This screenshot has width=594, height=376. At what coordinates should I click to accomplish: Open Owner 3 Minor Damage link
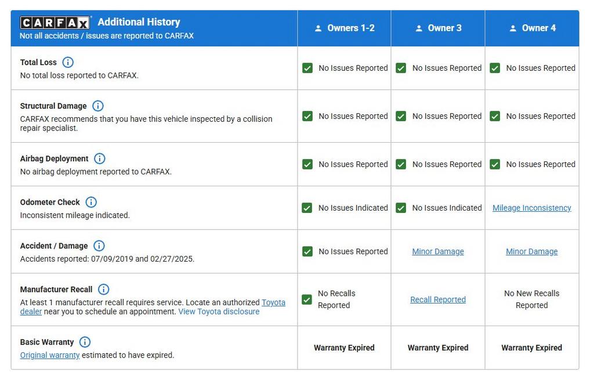pyautogui.click(x=438, y=251)
